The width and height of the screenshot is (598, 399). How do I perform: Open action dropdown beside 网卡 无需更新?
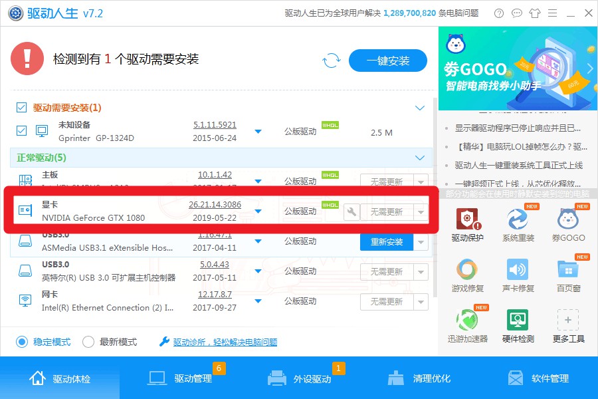[x=421, y=302]
